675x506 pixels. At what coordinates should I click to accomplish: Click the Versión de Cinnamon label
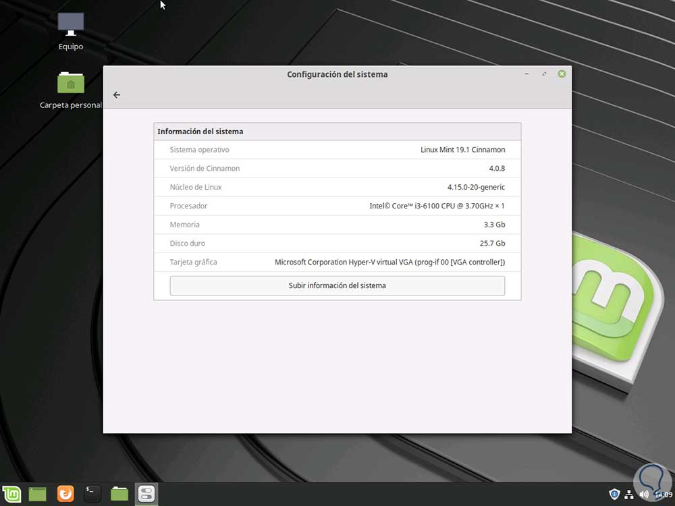click(x=205, y=169)
